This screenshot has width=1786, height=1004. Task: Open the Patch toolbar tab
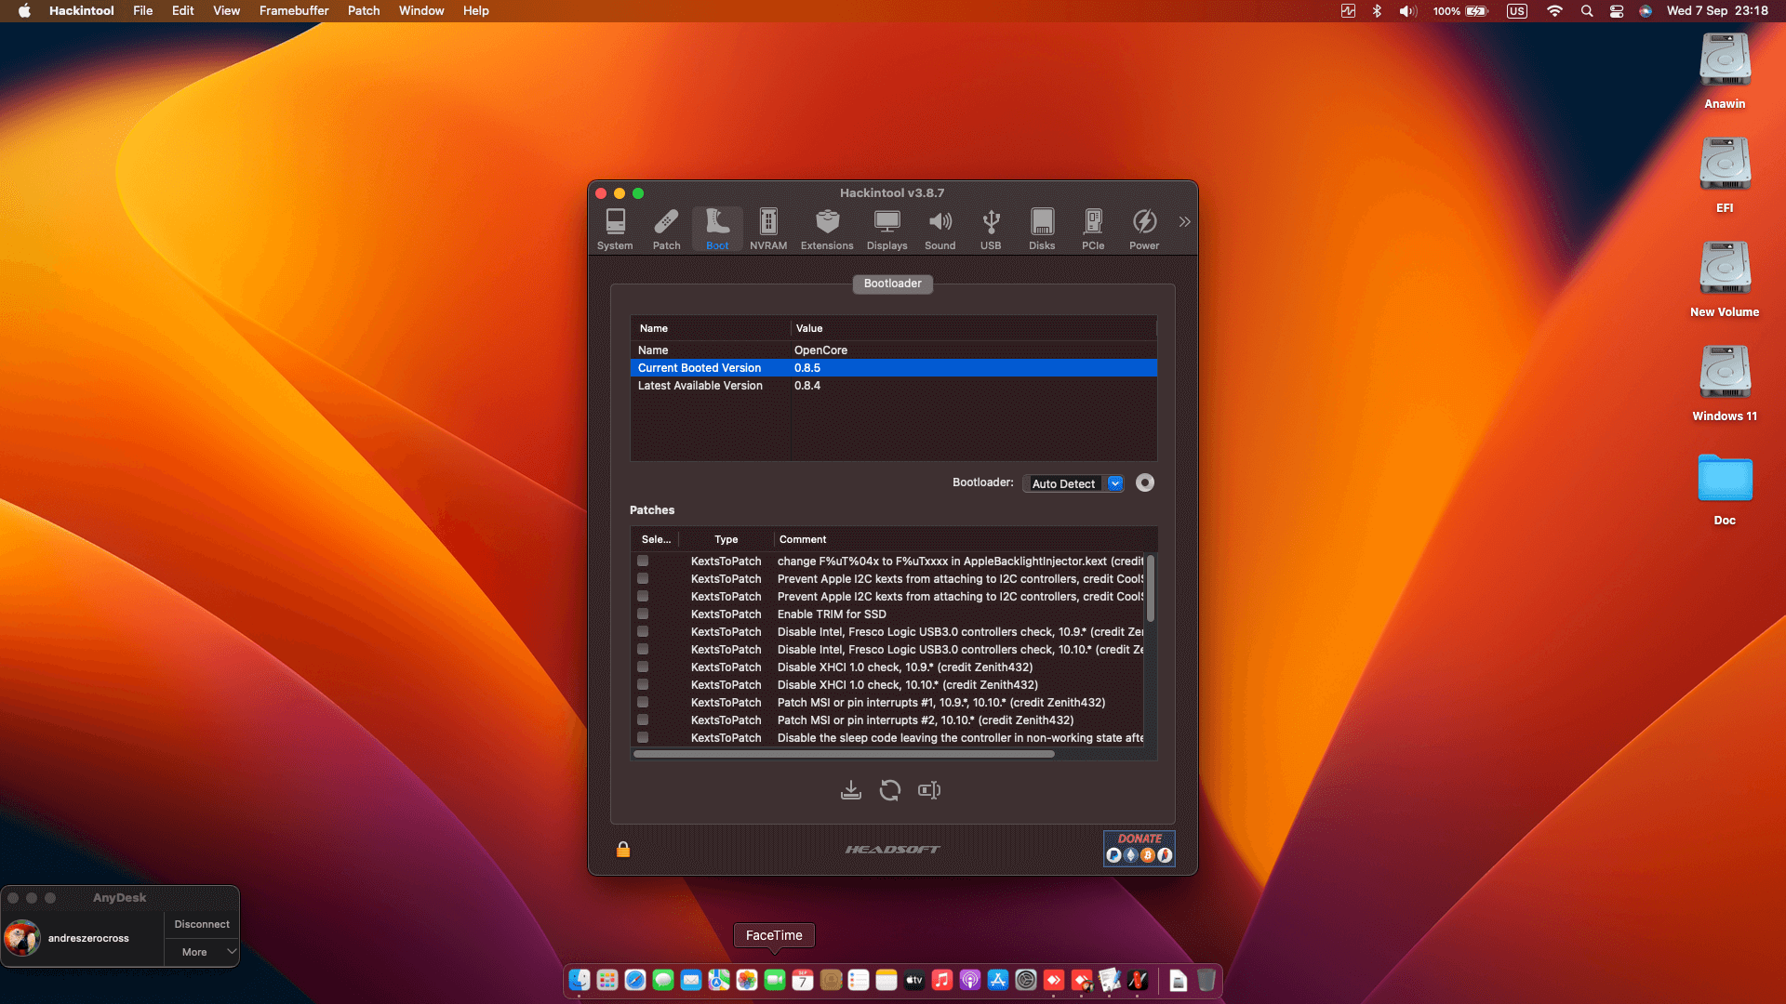[x=666, y=229]
